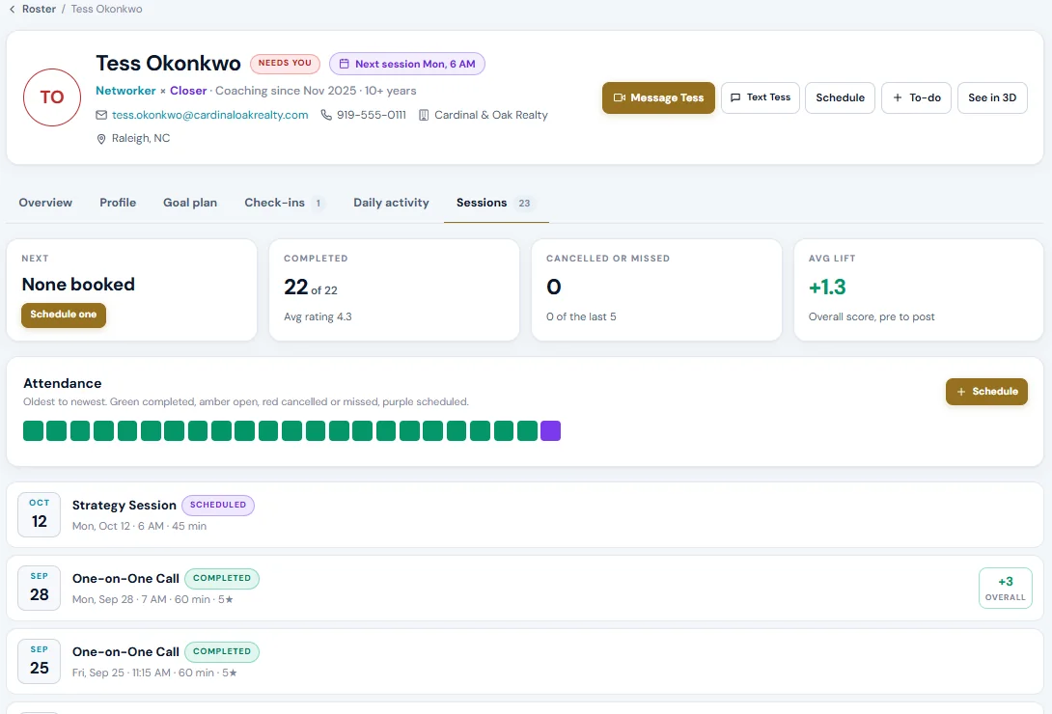1052x714 pixels.
Task: Click the phone icon beside 919-555-0111
Action: tap(326, 116)
